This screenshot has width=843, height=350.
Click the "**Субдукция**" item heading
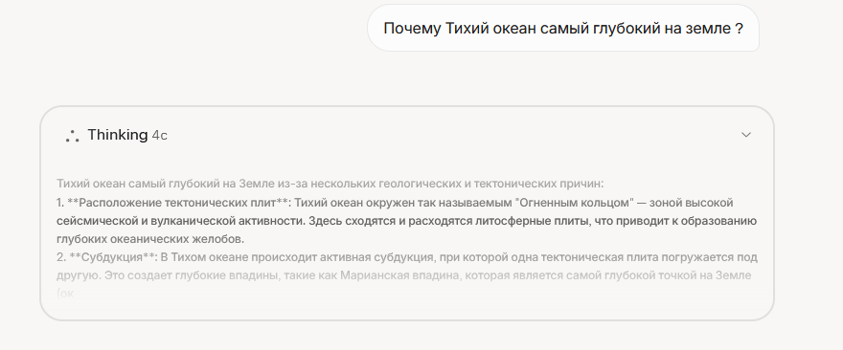[112, 257]
